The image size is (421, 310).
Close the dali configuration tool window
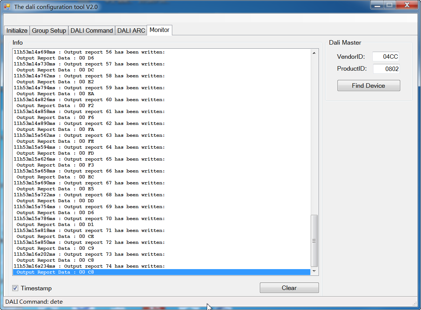(407, 5)
